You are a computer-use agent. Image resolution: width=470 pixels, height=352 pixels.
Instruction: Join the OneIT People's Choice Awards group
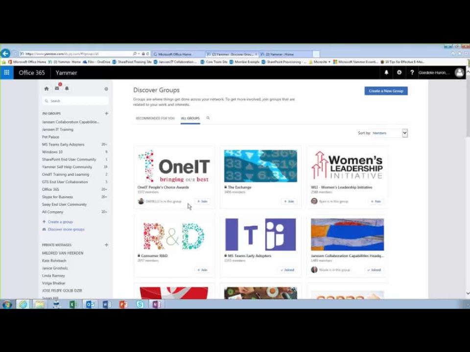tap(202, 201)
